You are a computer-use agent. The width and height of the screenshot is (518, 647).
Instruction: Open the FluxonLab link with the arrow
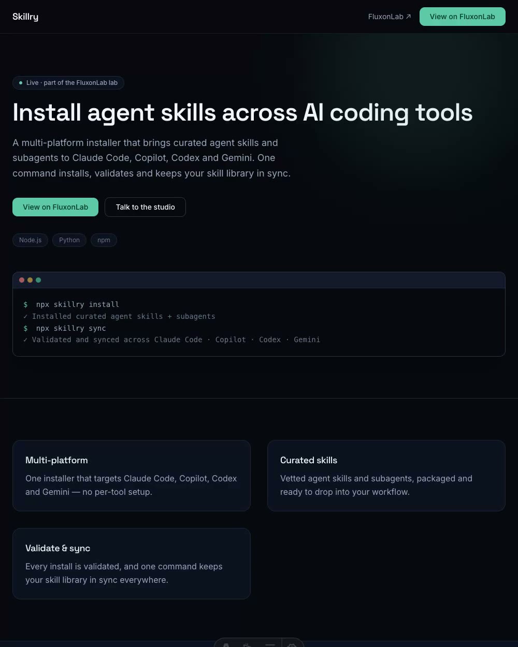[x=390, y=17]
